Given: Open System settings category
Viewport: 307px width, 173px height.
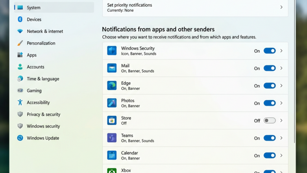Looking at the screenshot, I should click(54, 7).
